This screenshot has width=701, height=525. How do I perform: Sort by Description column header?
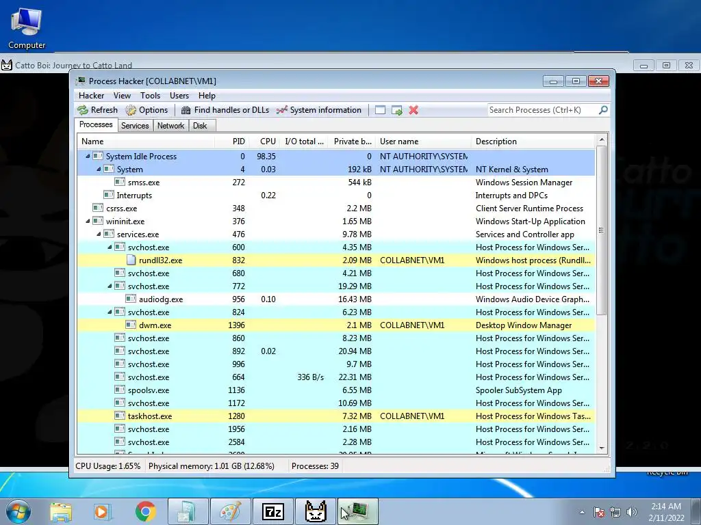click(533, 142)
